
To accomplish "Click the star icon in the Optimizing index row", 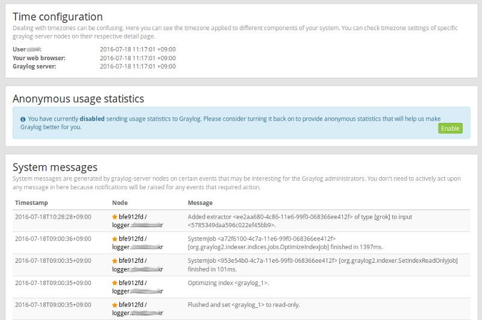I will pyautogui.click(x=114, y=283).
